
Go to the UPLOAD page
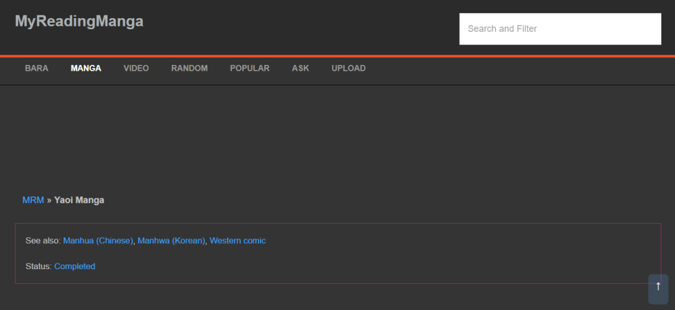tap(349, 68)
